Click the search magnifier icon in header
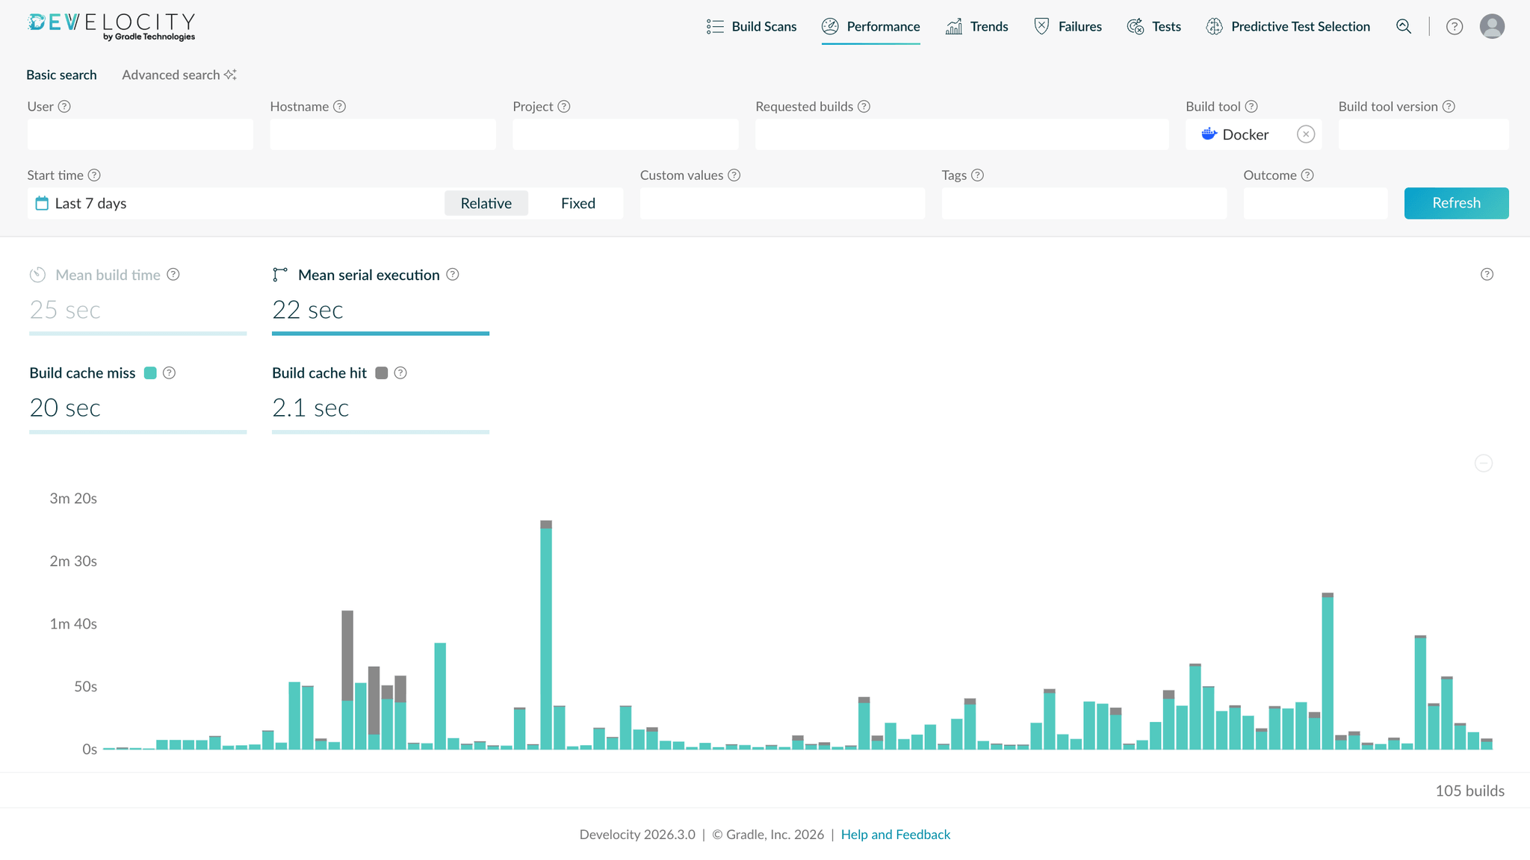 coord(1404,27)
